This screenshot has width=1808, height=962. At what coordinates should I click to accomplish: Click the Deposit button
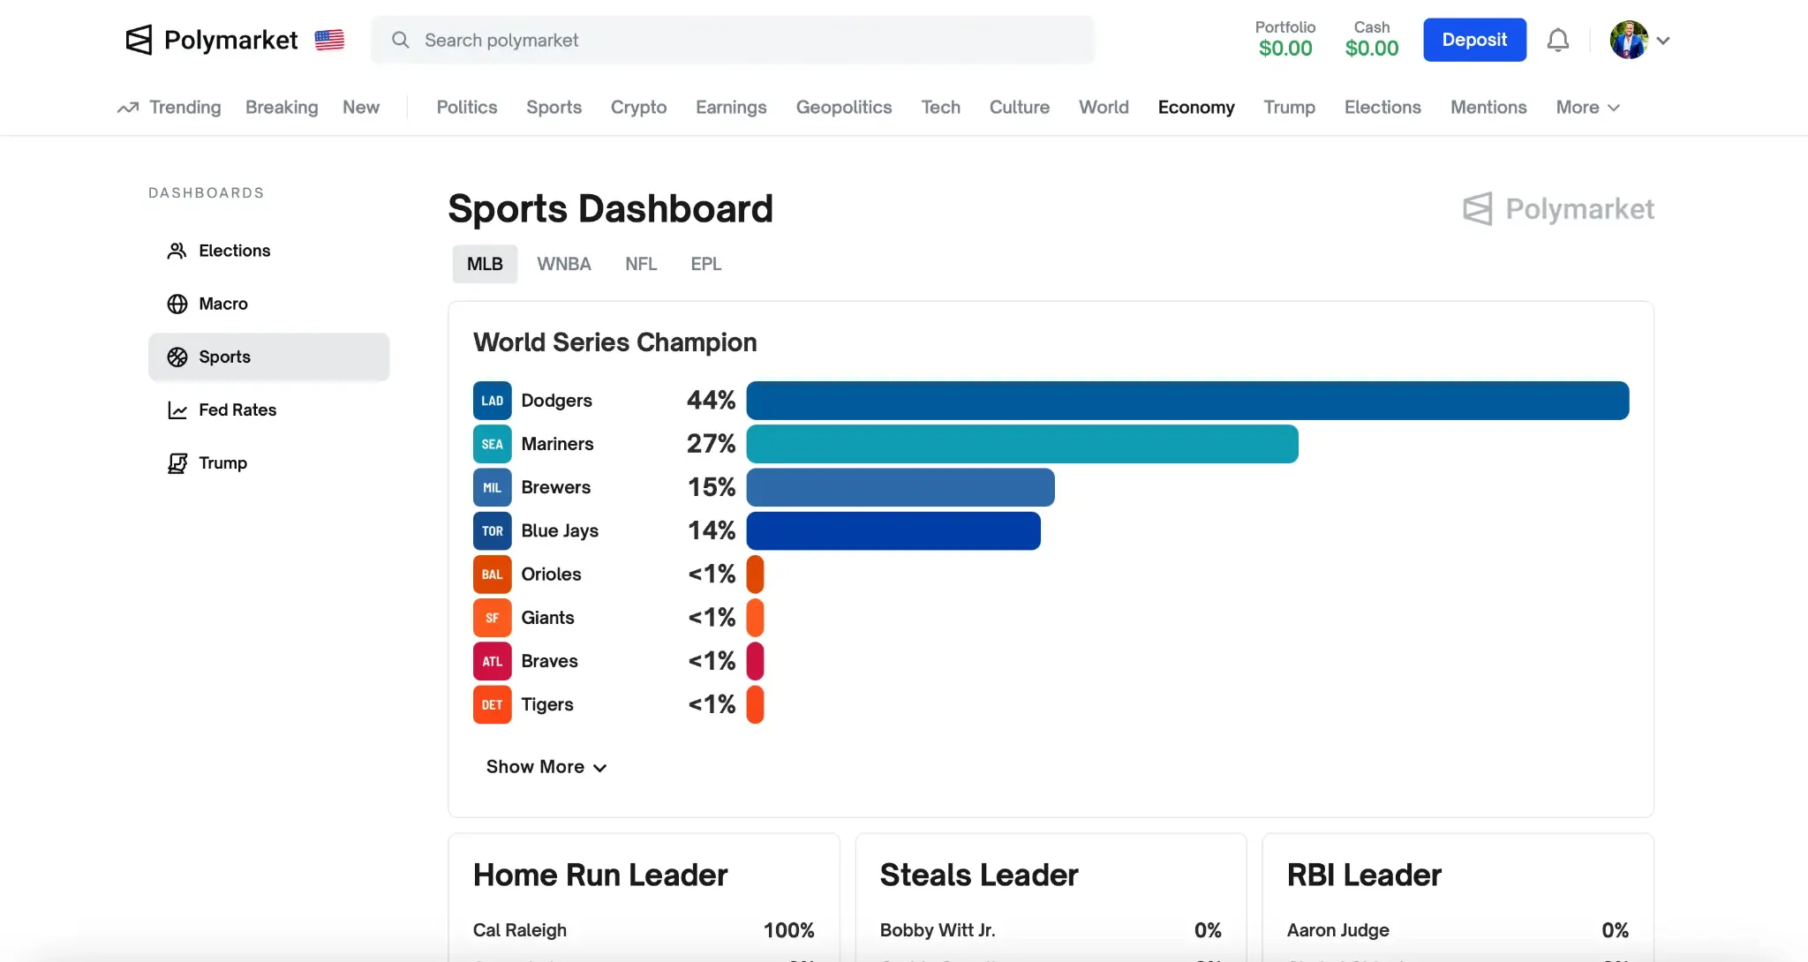click(x=1474, y=40)
